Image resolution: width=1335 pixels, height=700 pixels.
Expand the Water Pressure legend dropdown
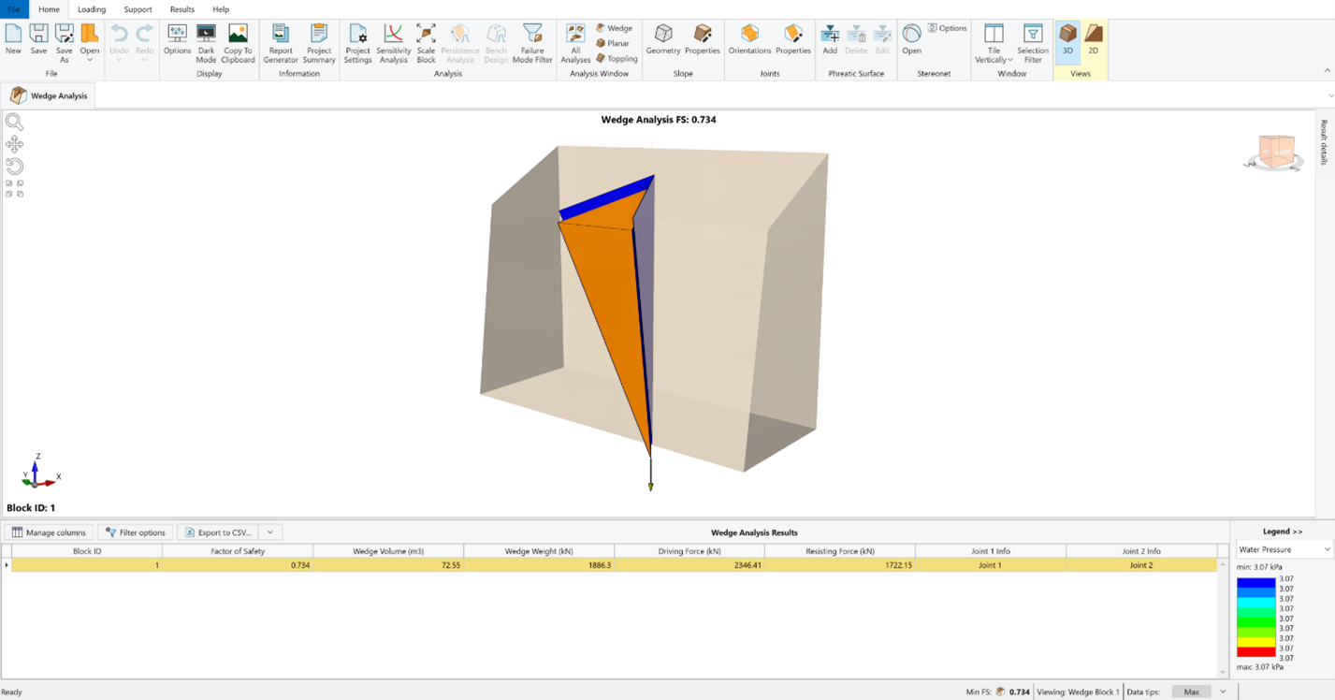click(x=1327, y=550)
